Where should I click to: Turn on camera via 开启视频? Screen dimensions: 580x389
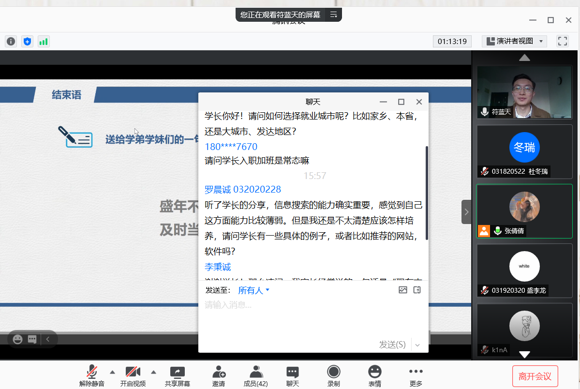133,376
